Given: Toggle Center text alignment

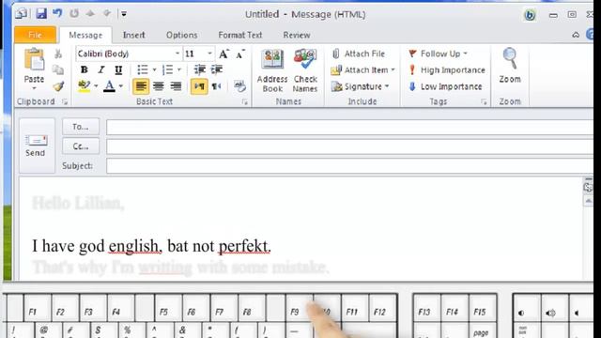Looking at the screenshot, I should tap(159, 86).
